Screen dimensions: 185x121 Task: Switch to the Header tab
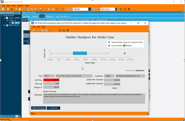coord(35,16)
